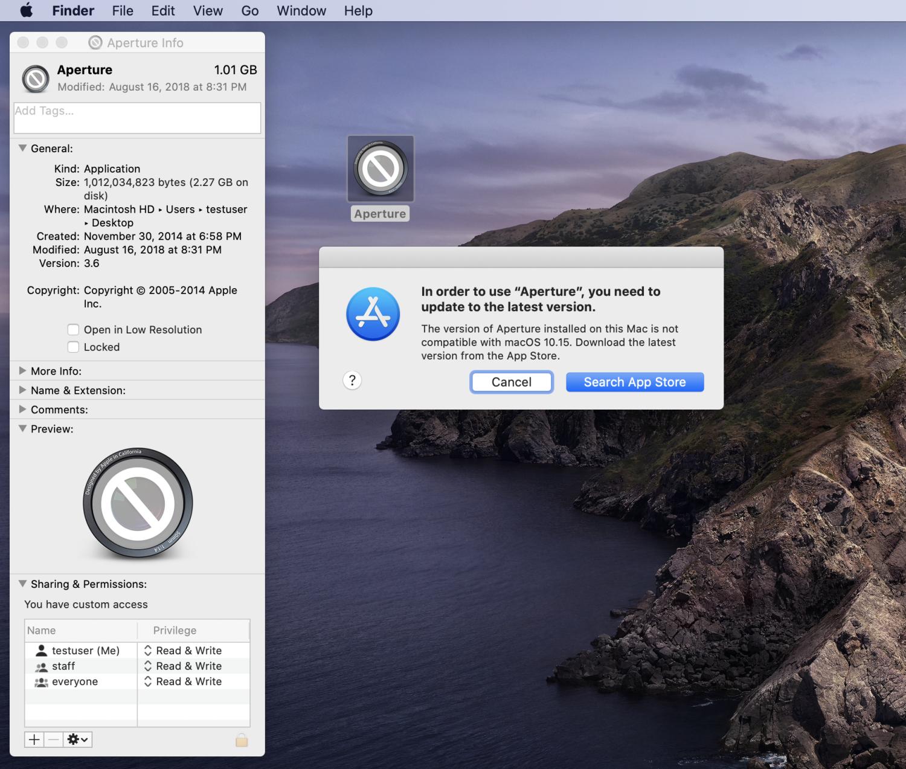Click the Kind value Application
Viewport: 906px width, 769px height.
112,169
